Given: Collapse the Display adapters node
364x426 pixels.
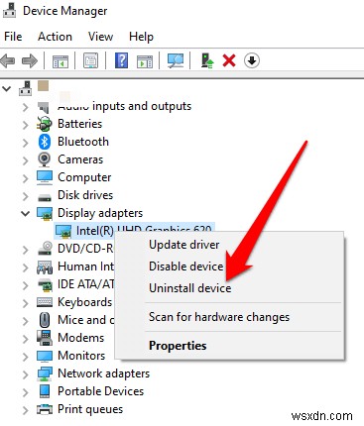Looking at the screenshot, I should coord(26,213).
